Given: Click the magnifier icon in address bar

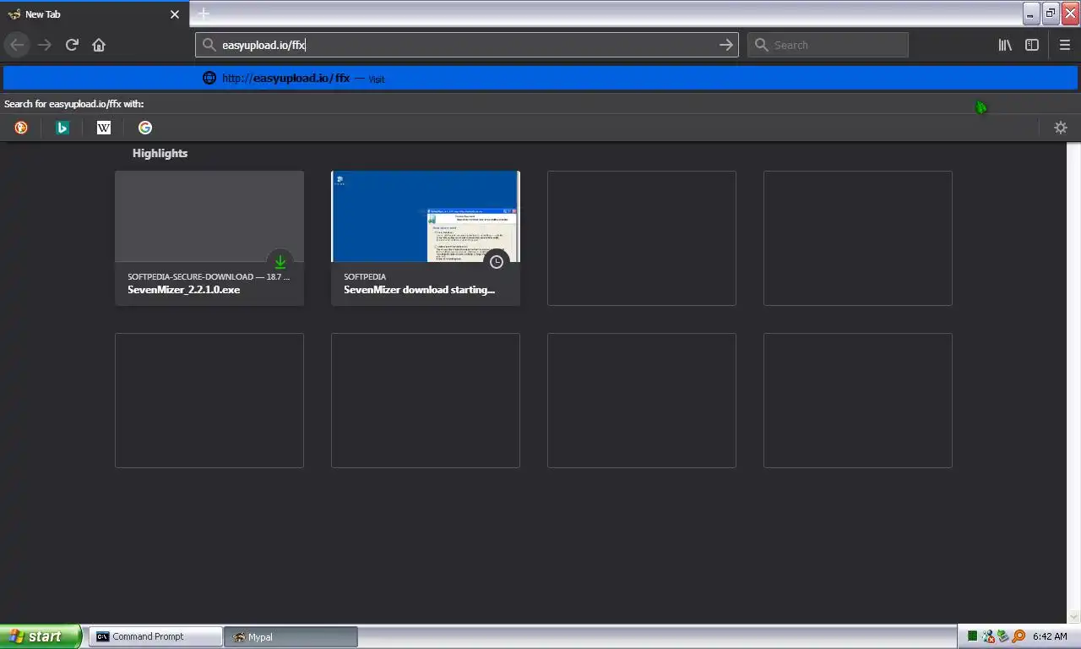Looking at the screenshot, I should coord(209,45).
